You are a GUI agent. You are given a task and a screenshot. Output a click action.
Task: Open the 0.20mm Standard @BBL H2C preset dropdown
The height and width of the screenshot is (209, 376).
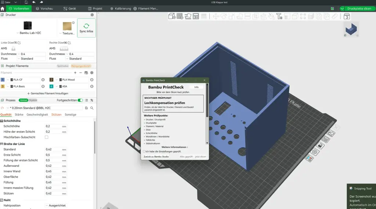point(44,108)
